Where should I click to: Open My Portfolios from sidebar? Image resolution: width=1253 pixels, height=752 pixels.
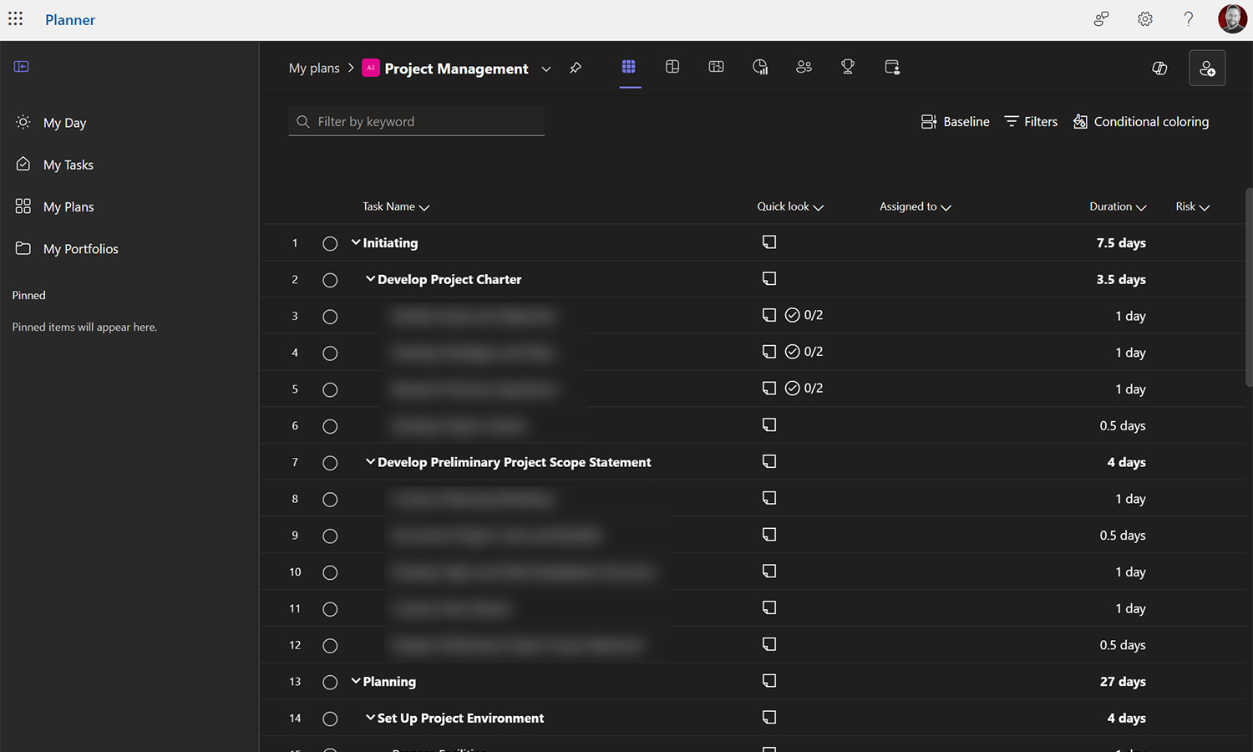tap(80, 248)
